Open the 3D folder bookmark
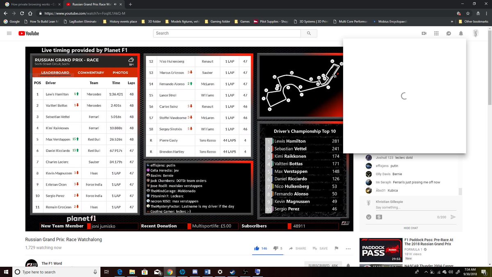Image resolution: width=492 pixels, height=277 pixels. click(151, 21)
